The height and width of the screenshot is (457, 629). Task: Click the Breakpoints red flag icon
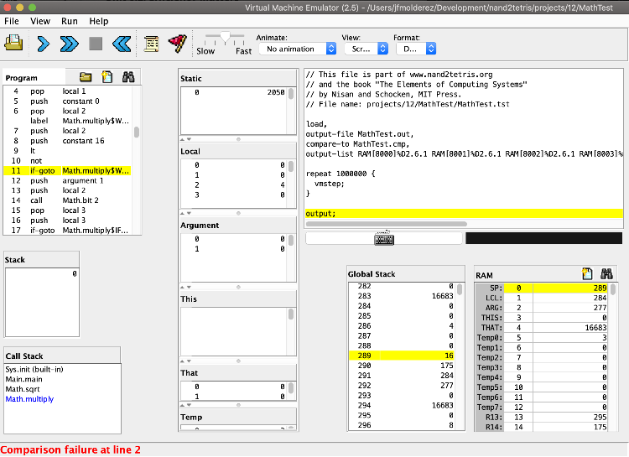(x=176, y=43)
